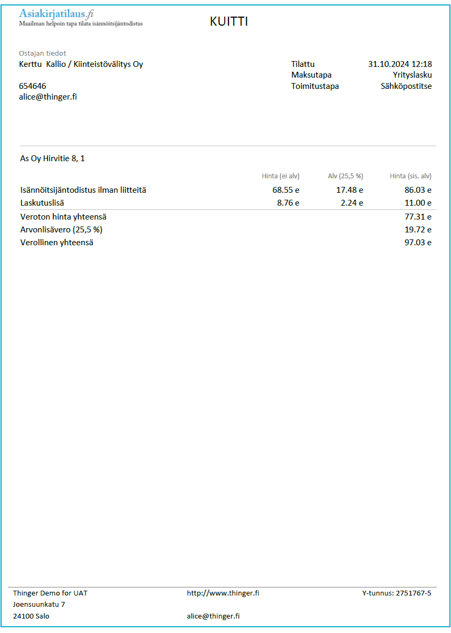The height and width of the screenshot is (633, 451).
Task: Click footer company "Thinger Demo for UAT"
Action: pos(50,593)
